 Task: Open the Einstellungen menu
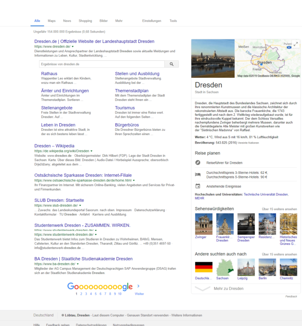click(152, 21)
